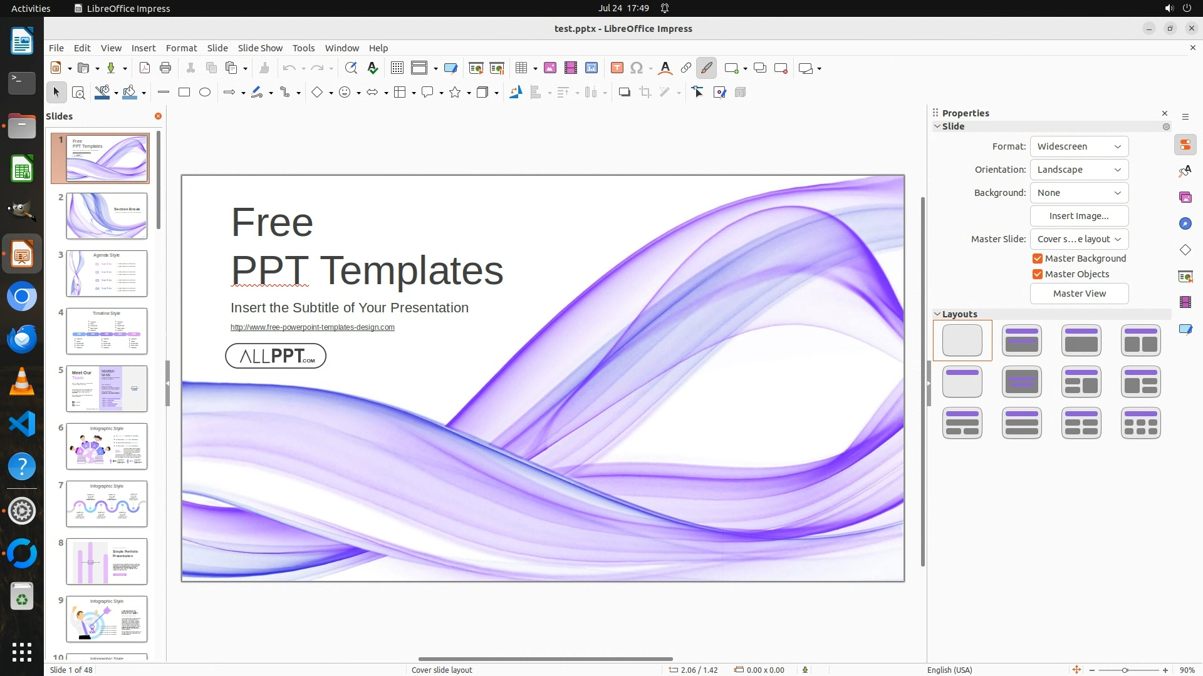Image resolution: width=1203 pixels, height=676 pixels.
Task: Click the Master View button
Action: (1079, 294)
